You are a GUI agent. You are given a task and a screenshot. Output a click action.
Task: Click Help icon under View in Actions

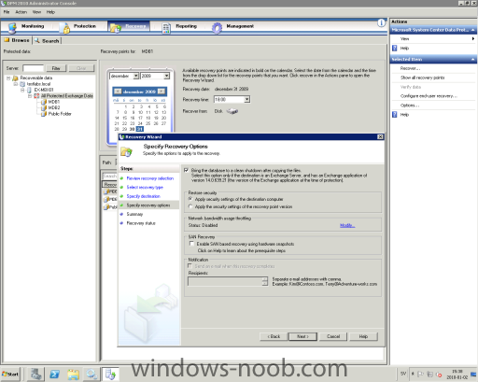point(395,48)
